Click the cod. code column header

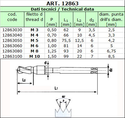[12, 17]
